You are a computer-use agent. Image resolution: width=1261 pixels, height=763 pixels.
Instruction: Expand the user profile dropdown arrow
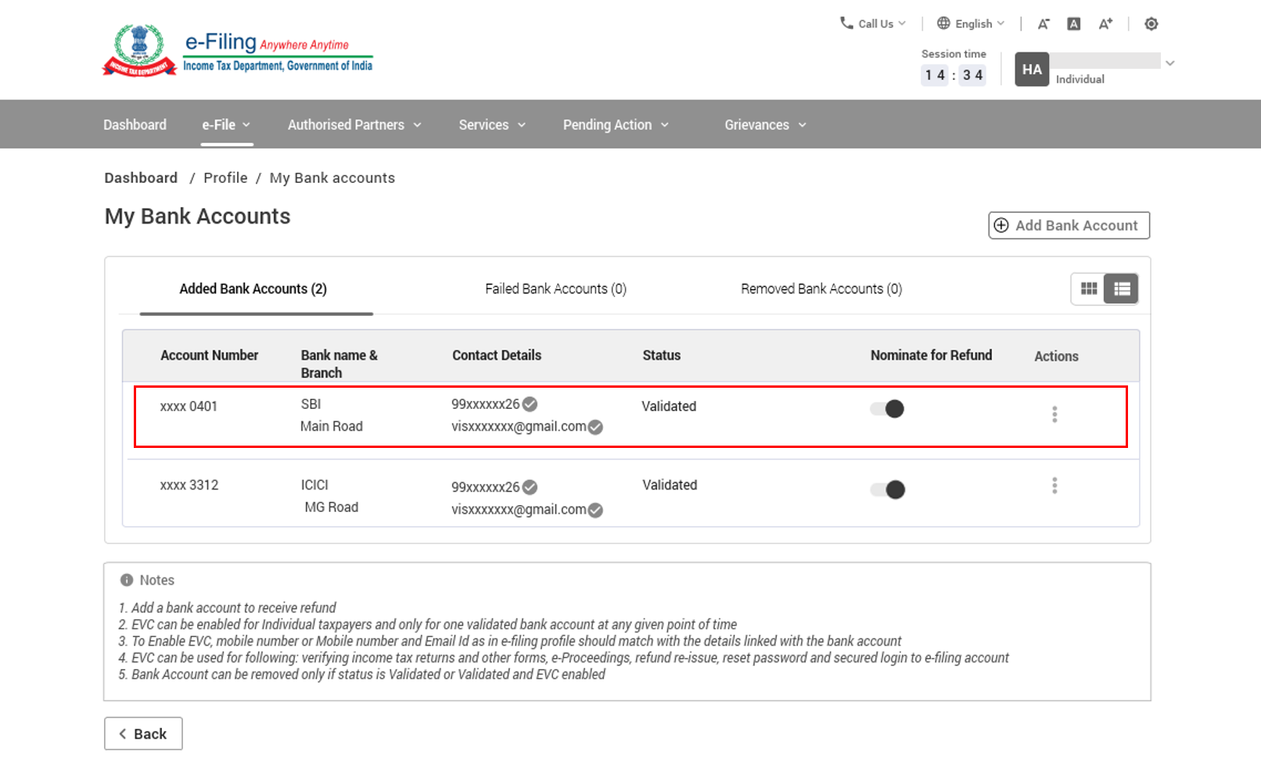click(1169, 63)
